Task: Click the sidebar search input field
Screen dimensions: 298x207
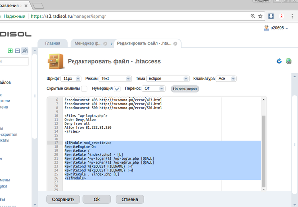Action: click(14, 61)
